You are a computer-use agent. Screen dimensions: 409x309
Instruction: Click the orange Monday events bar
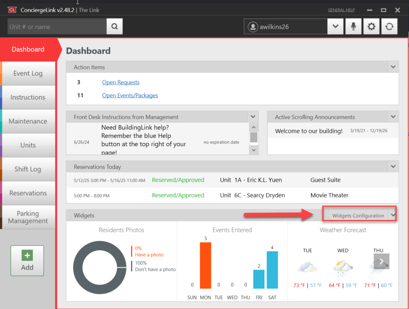206,265
